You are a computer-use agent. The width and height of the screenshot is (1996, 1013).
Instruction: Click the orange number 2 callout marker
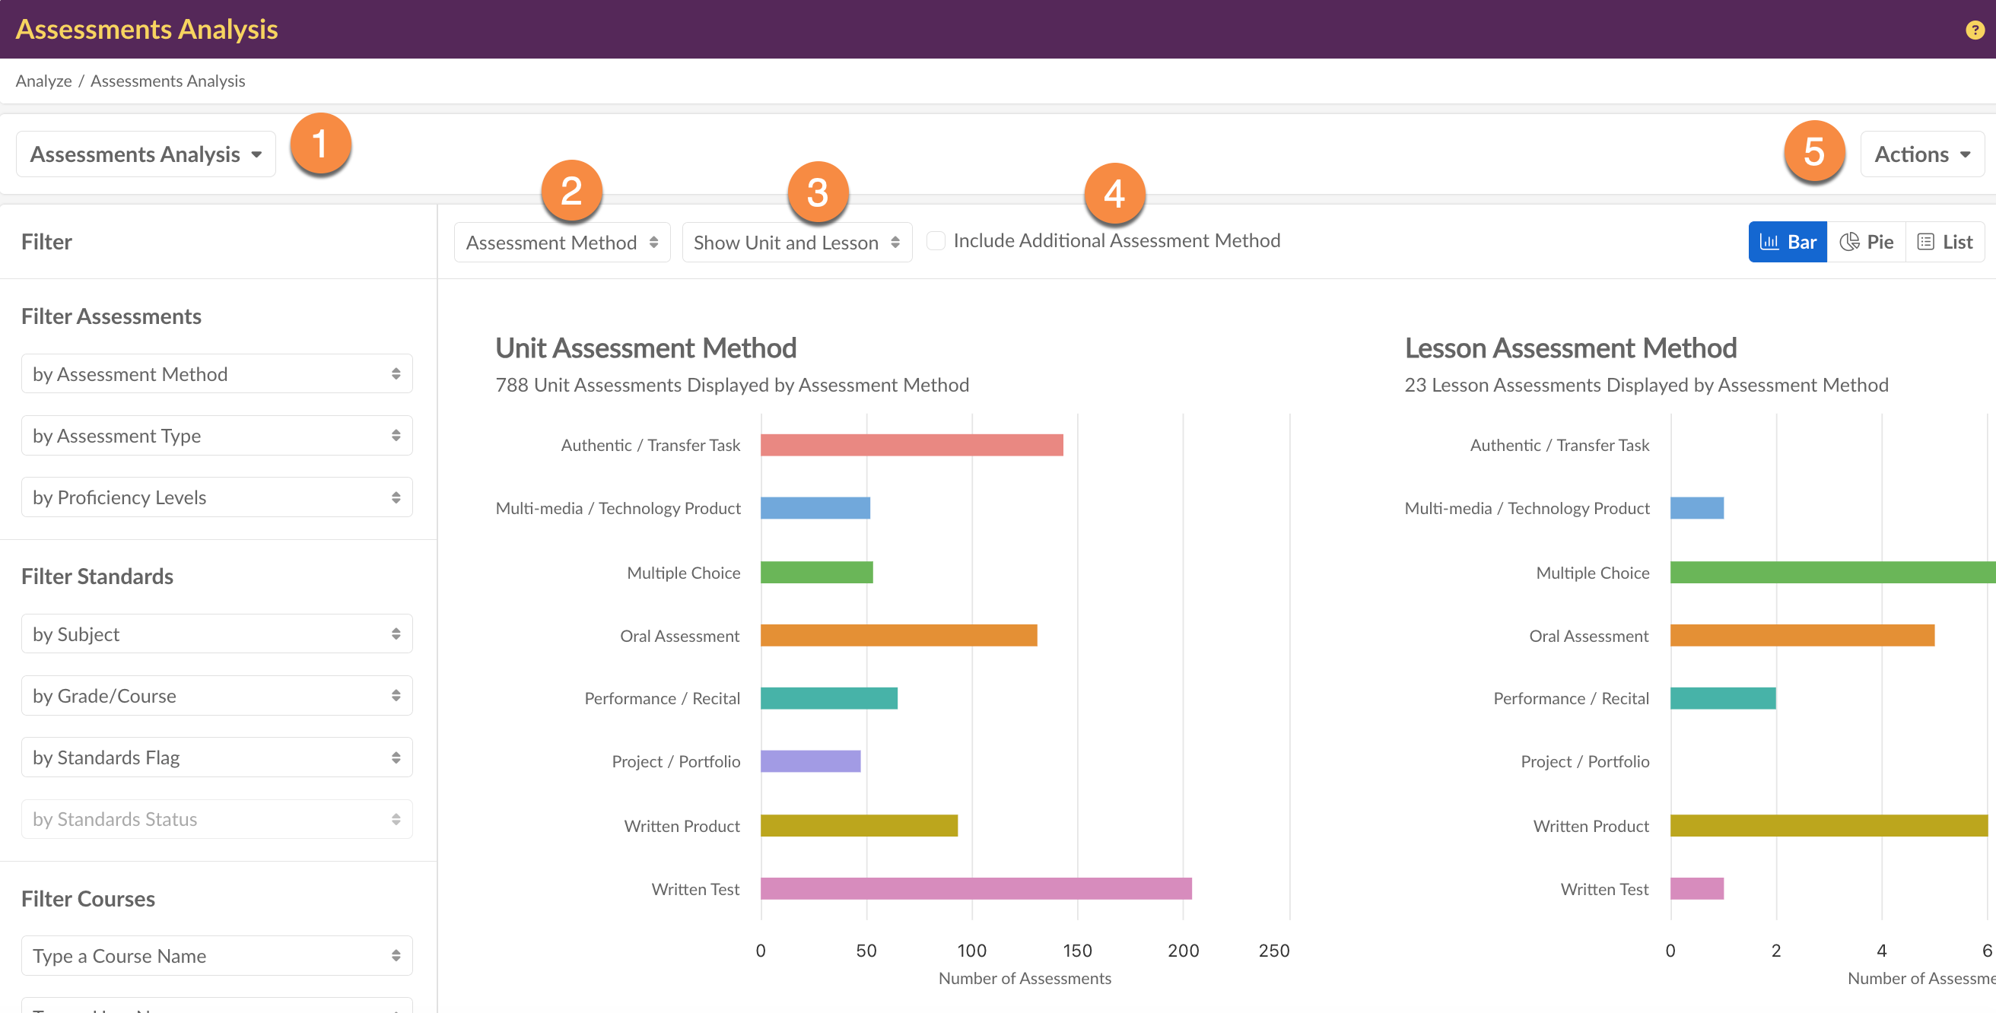coord(571,191)
